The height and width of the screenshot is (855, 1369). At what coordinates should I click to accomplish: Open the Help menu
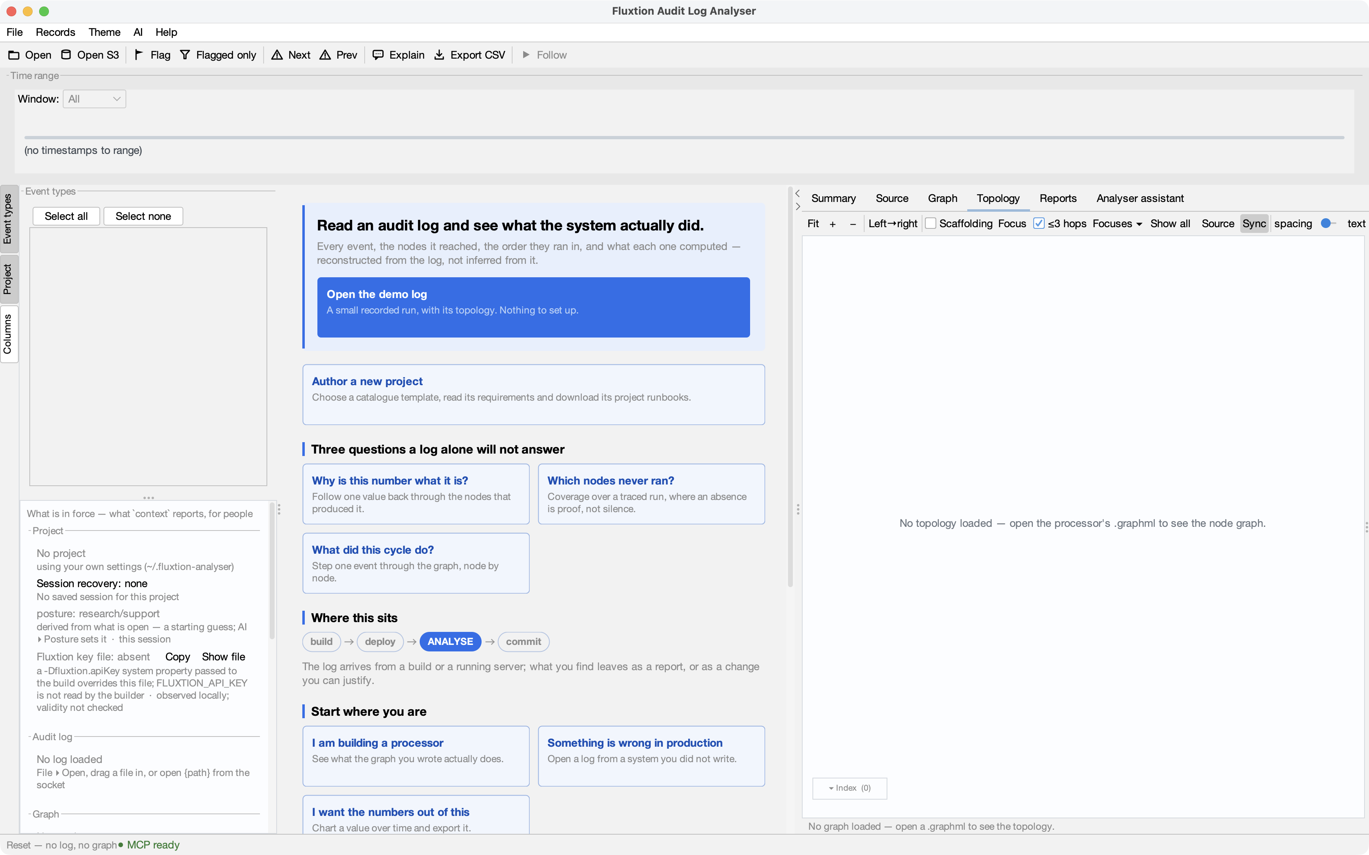166,32
